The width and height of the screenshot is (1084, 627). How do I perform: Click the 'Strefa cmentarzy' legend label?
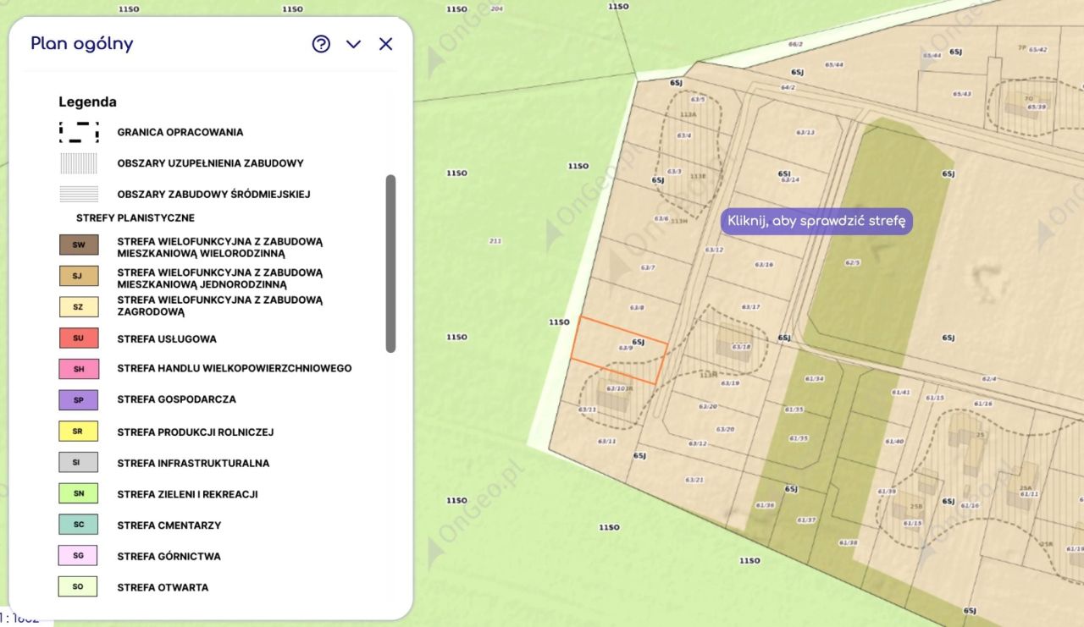[169, 525]
